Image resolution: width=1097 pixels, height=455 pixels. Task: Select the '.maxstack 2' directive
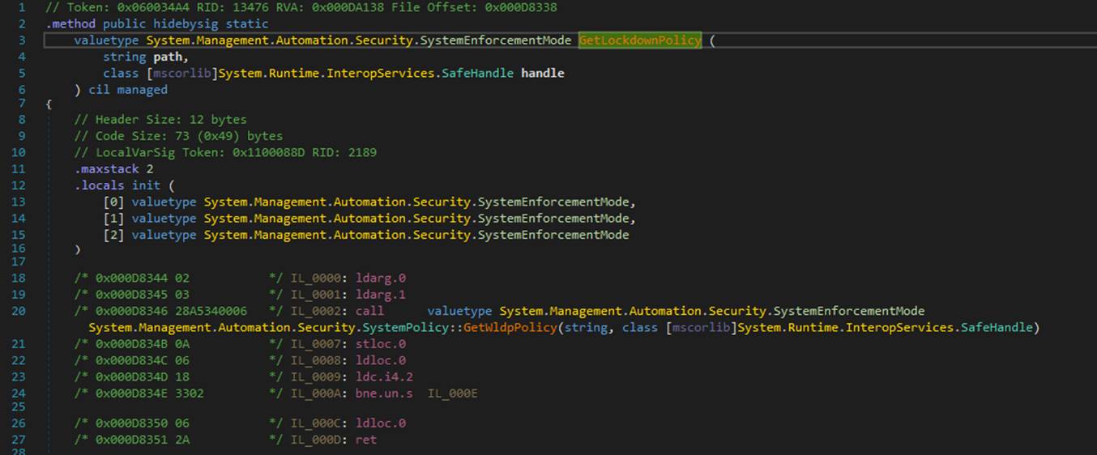pos(113,169)
